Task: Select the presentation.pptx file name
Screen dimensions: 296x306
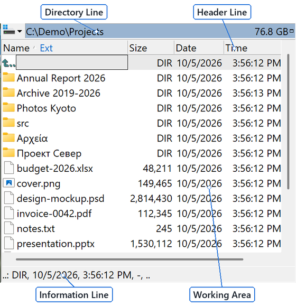Action: click(55, 244)
